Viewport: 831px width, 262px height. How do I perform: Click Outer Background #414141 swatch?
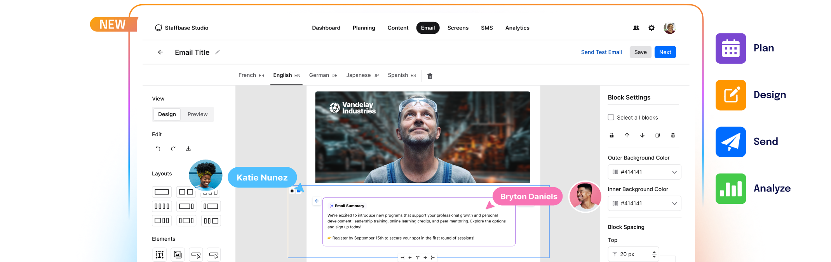[615, 172]
